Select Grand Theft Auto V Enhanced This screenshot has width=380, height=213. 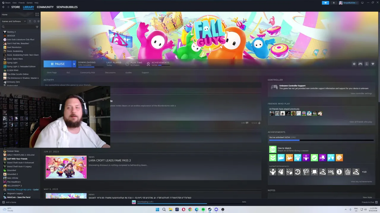pos(20,163)
